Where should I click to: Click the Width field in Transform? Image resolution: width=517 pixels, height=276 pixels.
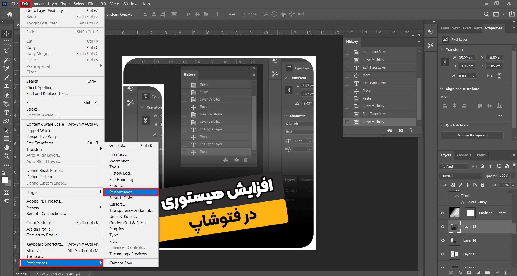coord(466,58)
